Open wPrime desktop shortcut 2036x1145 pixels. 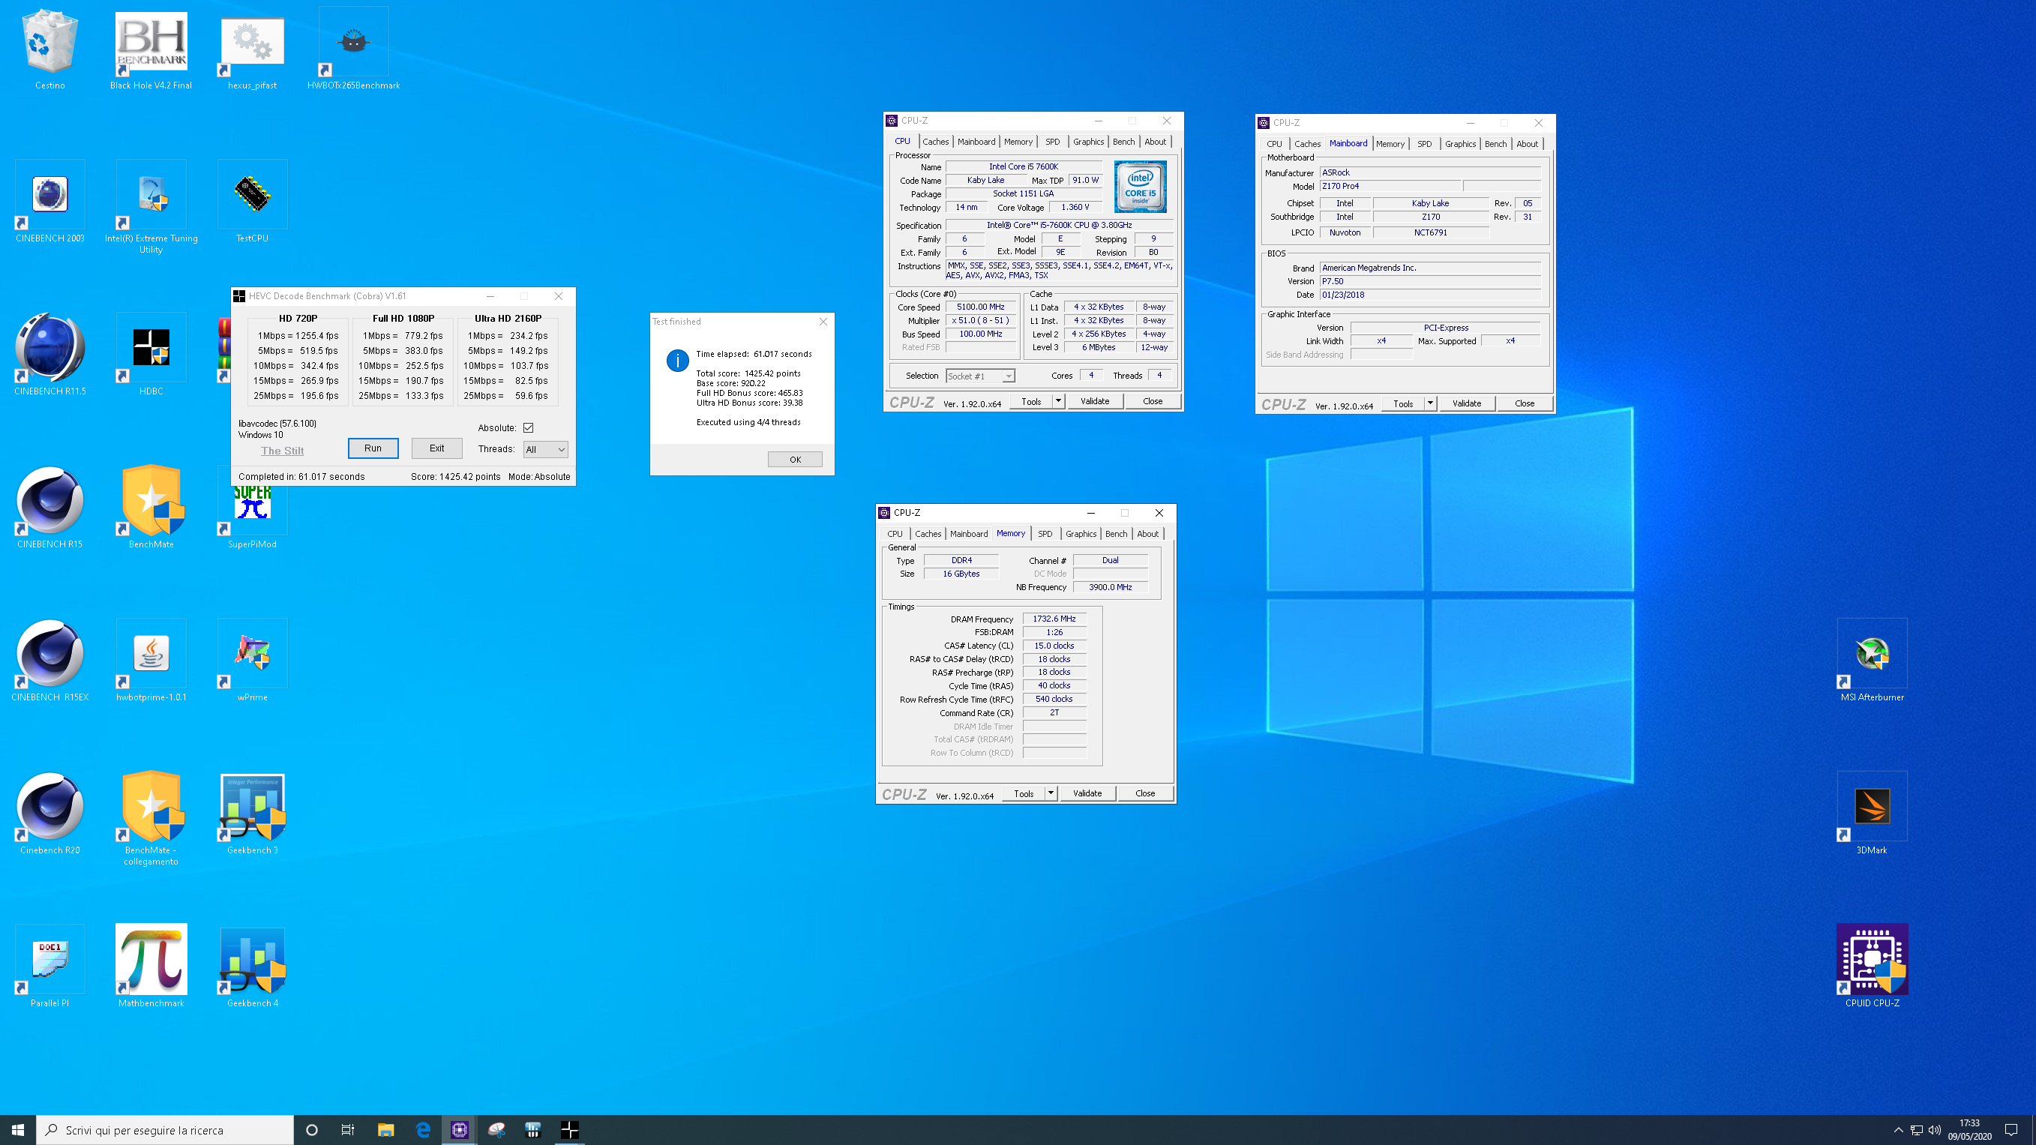[x=252, y=661]
